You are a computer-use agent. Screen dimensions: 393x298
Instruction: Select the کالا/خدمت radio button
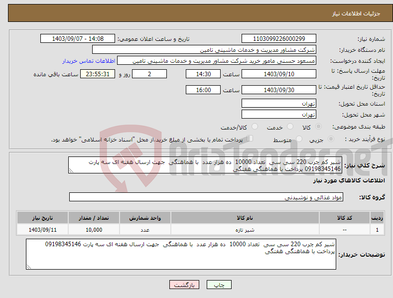tap(255, 127)
